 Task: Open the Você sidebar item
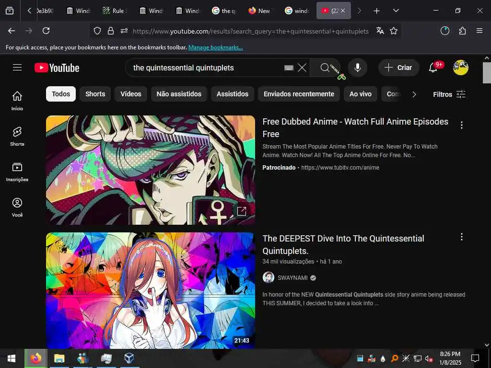(17, 207)
